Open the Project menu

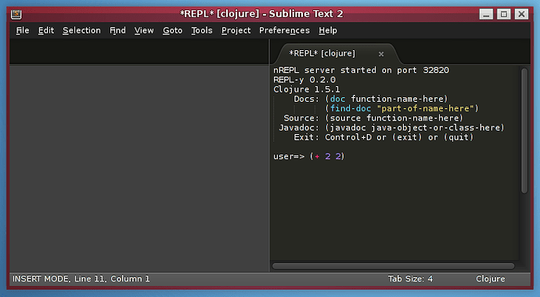[x=236, y=31]
